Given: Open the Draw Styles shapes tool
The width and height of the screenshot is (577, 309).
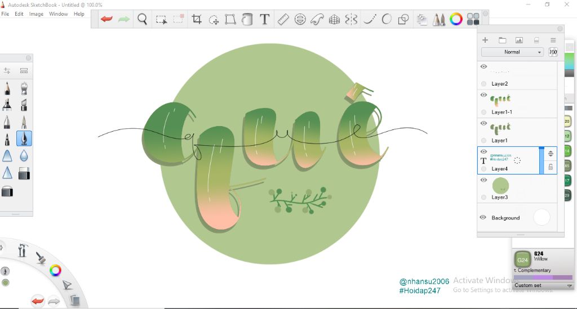Looking at the screenshot, I should [x=403, y=19].
